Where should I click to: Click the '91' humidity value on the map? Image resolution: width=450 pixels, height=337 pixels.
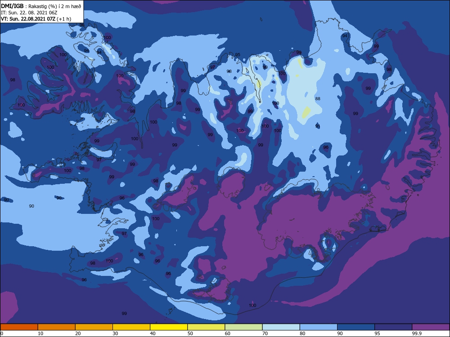point(318,126)
